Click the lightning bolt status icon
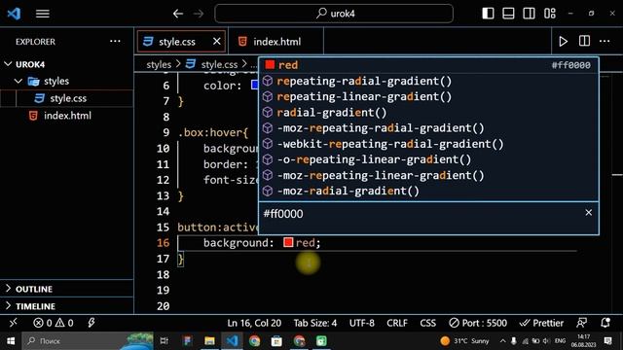623x350 pixels. tap(92, 323)
